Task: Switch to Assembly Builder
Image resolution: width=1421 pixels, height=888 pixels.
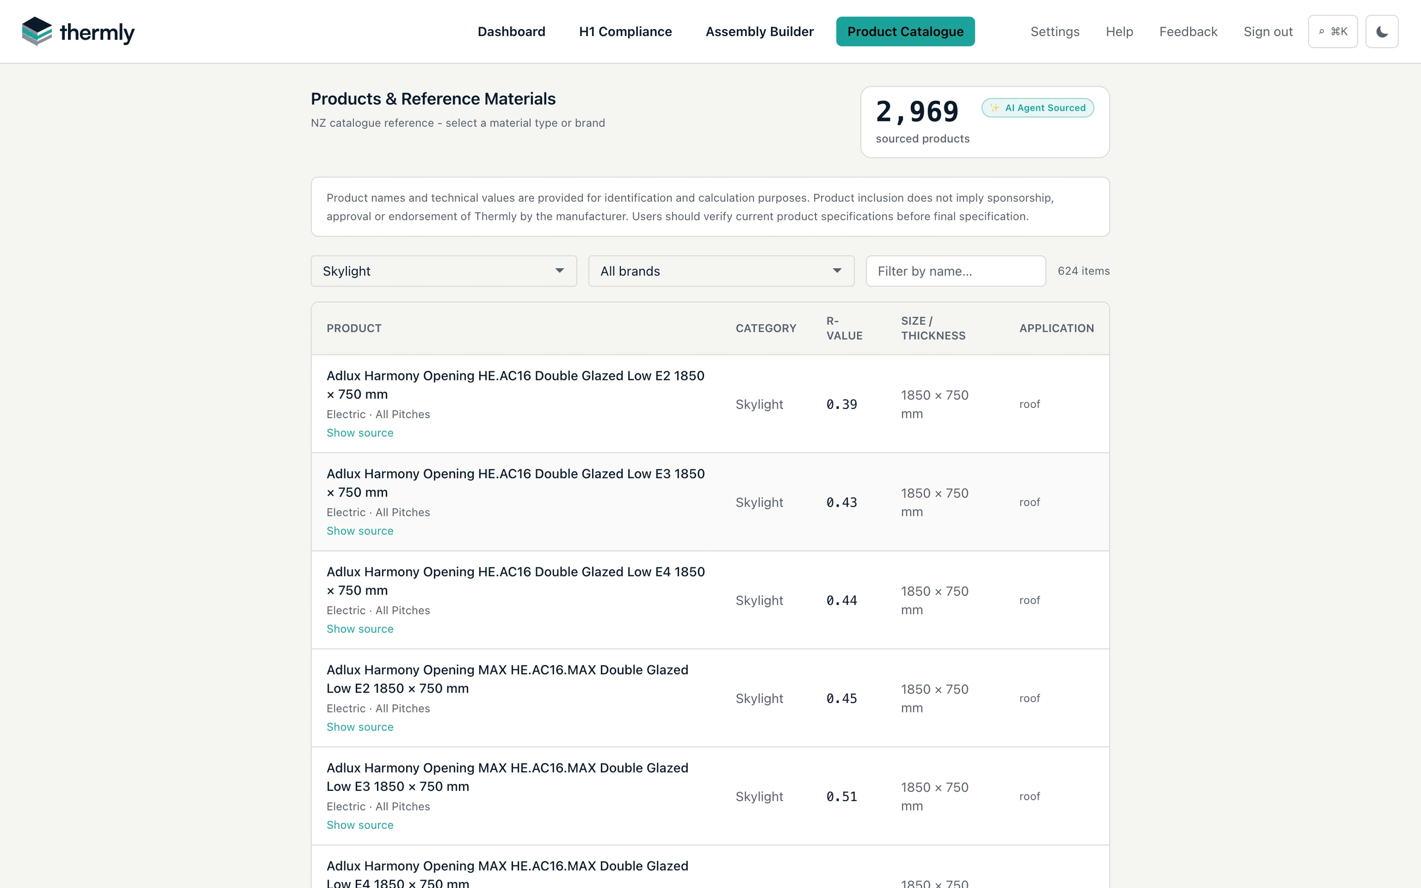Action: pos(759,32)
